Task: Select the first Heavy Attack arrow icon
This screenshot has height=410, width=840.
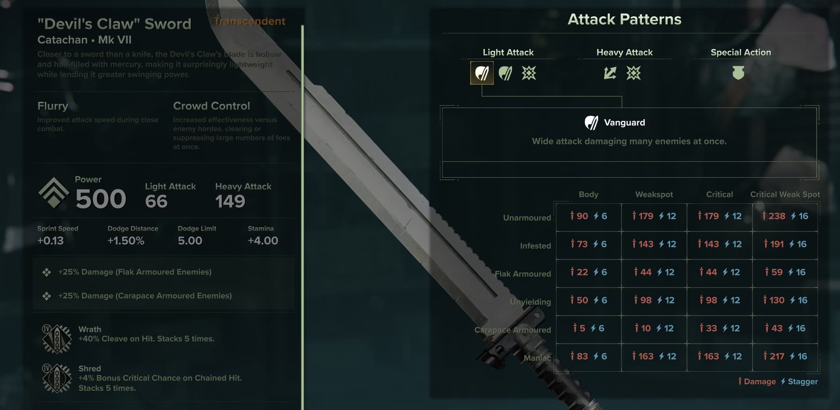Action: (x=610, y=73)
